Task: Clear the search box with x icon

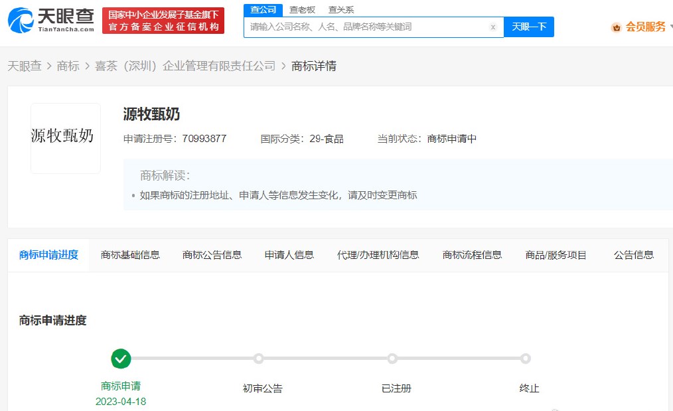Action: pyautogui.click(x=492, y=27)
